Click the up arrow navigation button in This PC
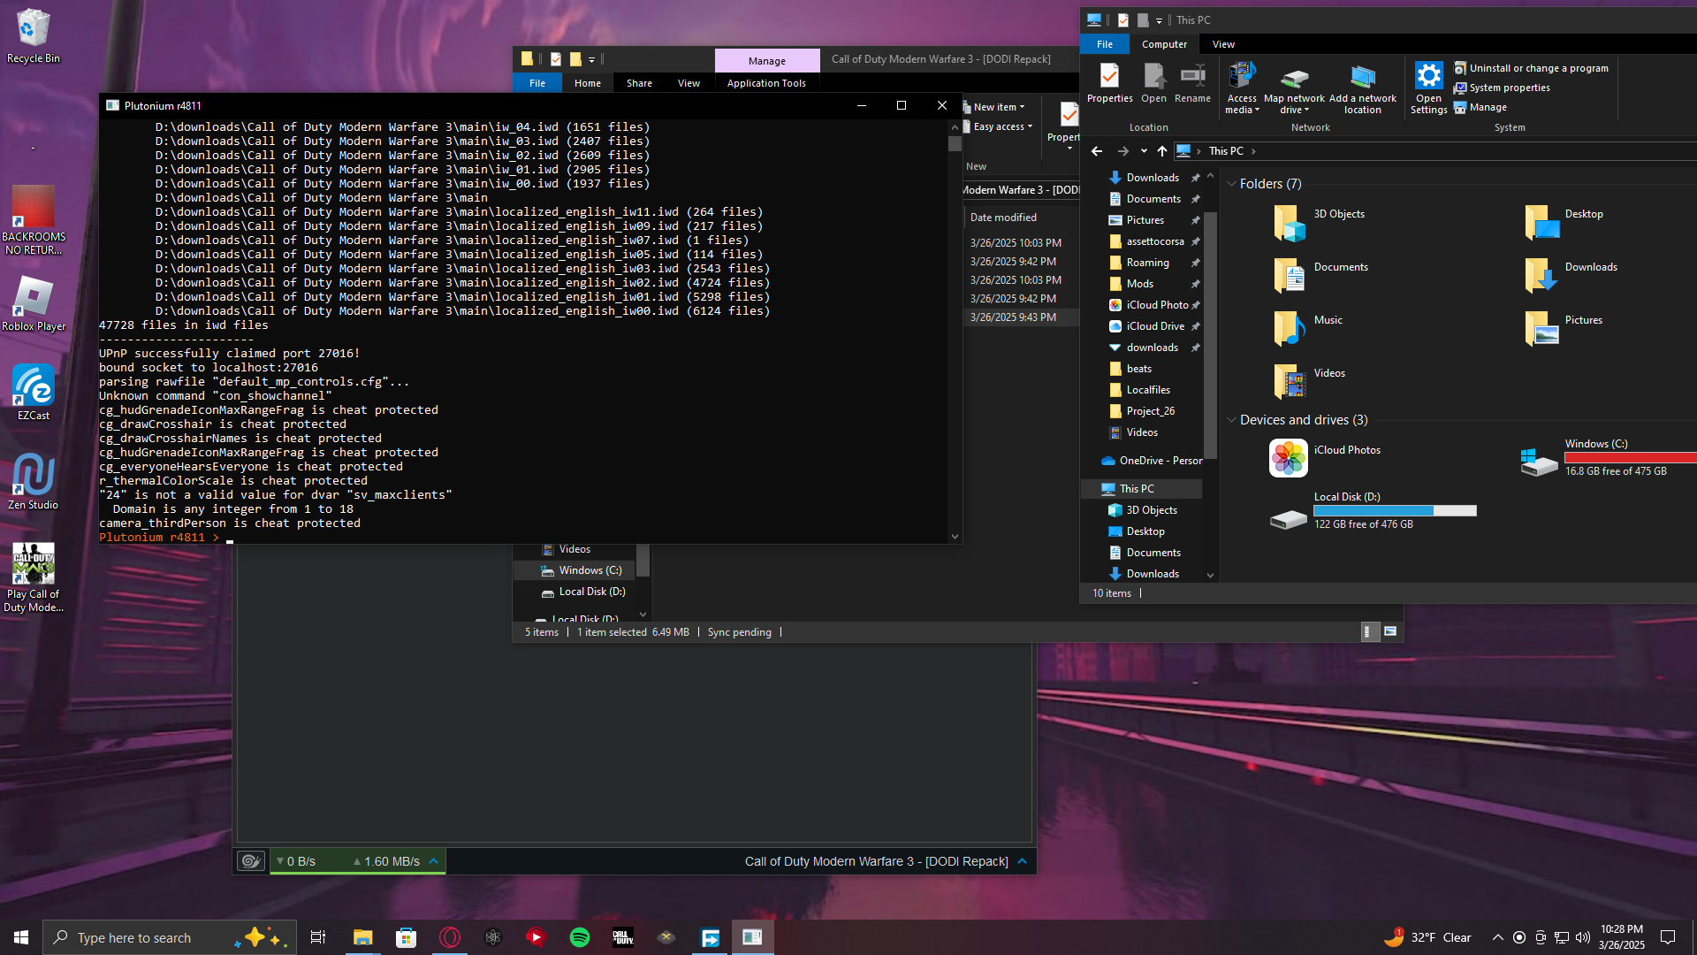This screenshot has width=1697, height=955. 1162,151
